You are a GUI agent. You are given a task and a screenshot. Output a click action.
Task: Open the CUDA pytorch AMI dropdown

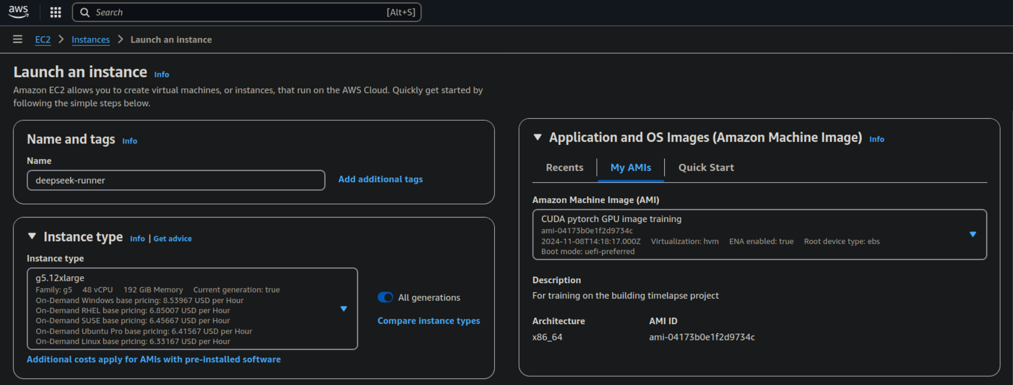click(x=760, y=235)
